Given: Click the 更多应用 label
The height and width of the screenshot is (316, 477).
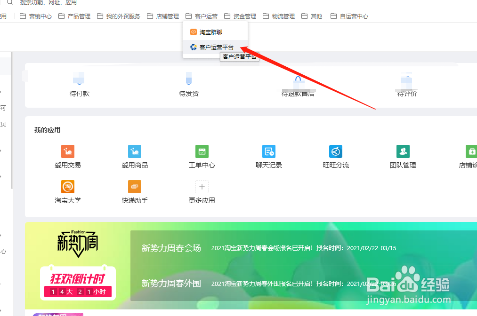Looking at the screenshot, I should pyautogui.click(x=202, y=200).
